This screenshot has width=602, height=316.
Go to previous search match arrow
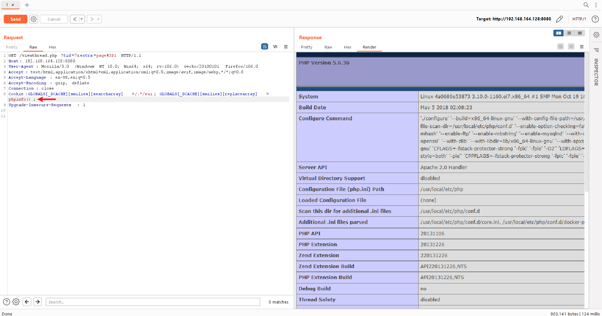click(x=27, y=302)
